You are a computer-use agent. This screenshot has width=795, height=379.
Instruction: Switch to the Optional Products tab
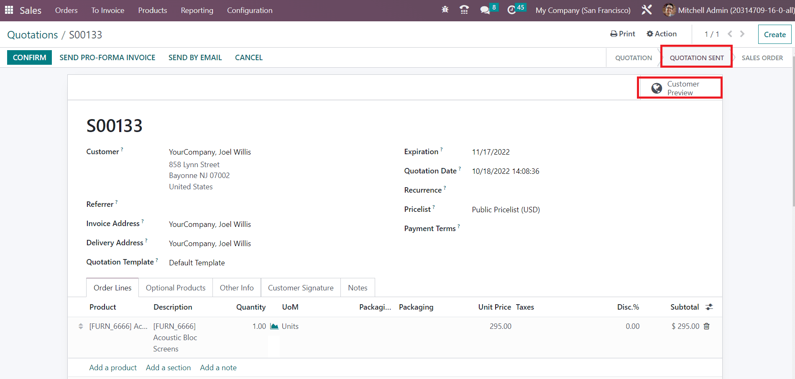(176, 288)
